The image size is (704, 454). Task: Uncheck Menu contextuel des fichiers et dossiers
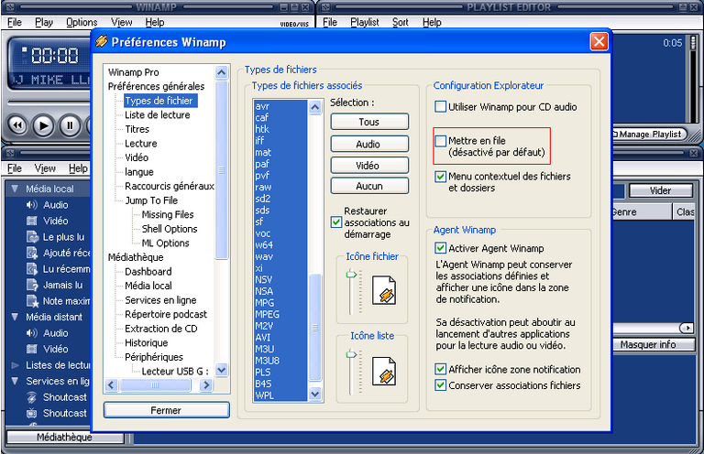click(440, 177)
